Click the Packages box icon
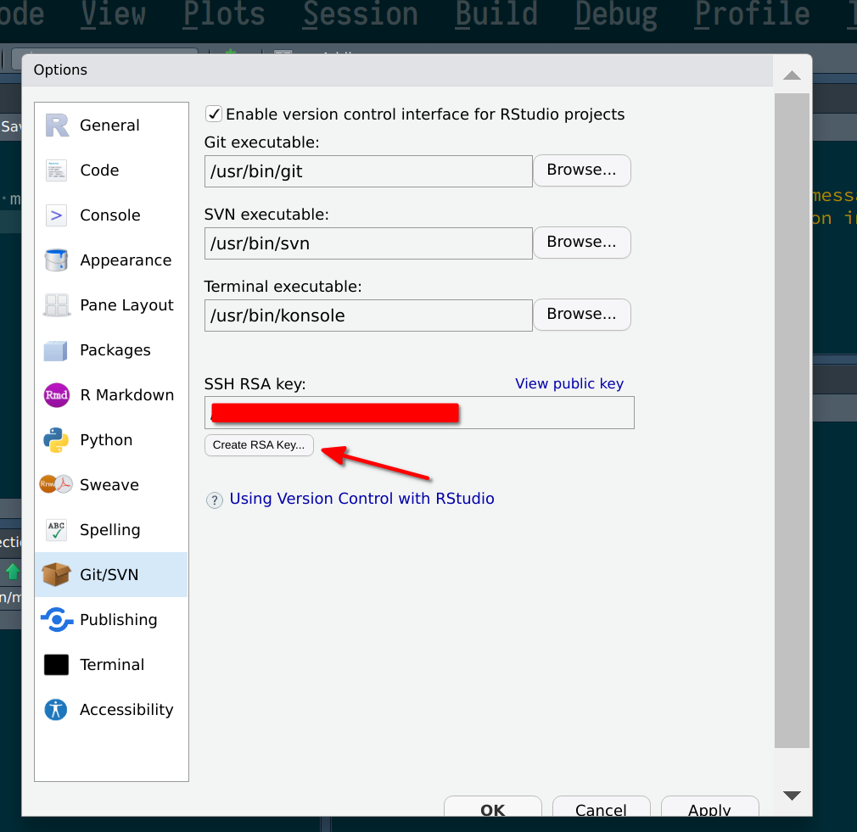Screen dimensions: 857x832 (56, 350)
